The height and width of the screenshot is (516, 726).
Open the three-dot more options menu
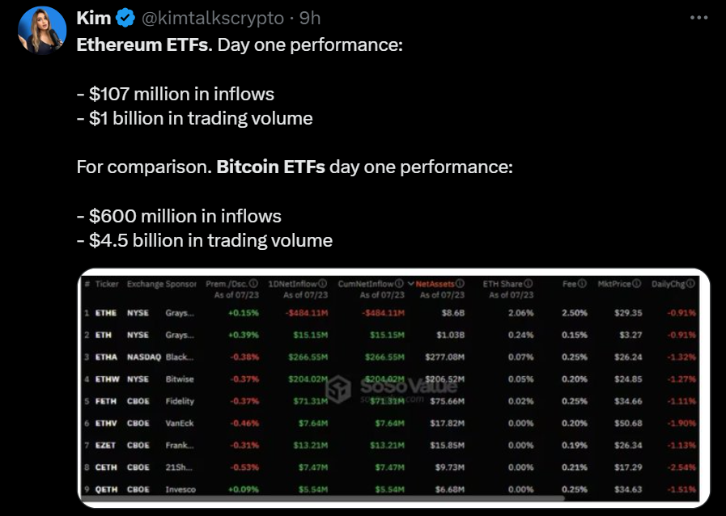[698, 18]
